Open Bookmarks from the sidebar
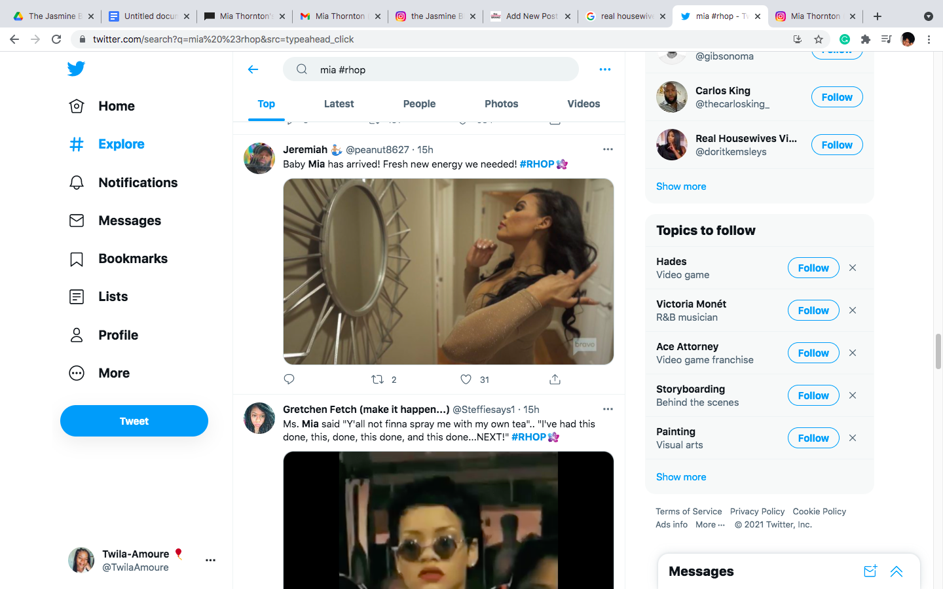The height and width of the screenshot is (589, 943). pos(118,259)
